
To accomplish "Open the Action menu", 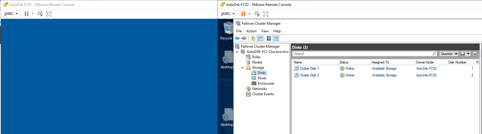I will 251,31.
